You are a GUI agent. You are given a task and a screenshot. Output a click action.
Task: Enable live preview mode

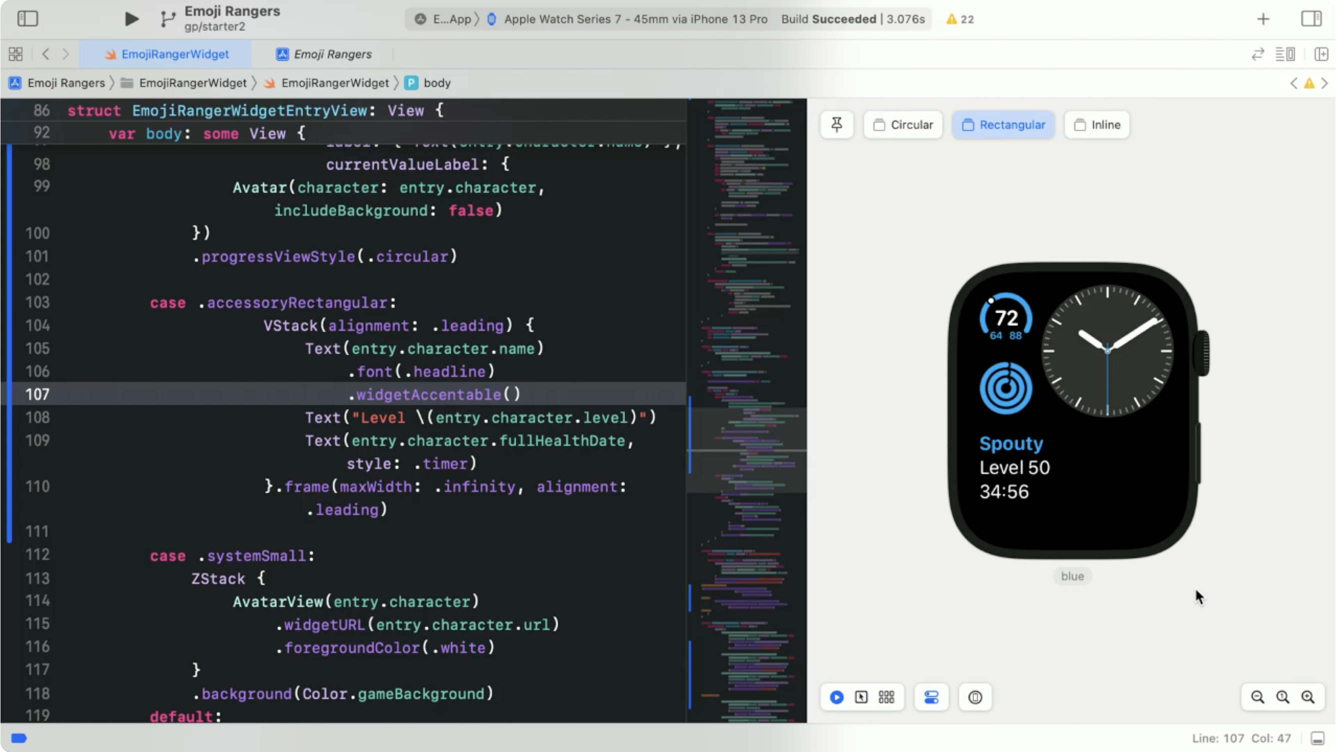click(836, 697)
